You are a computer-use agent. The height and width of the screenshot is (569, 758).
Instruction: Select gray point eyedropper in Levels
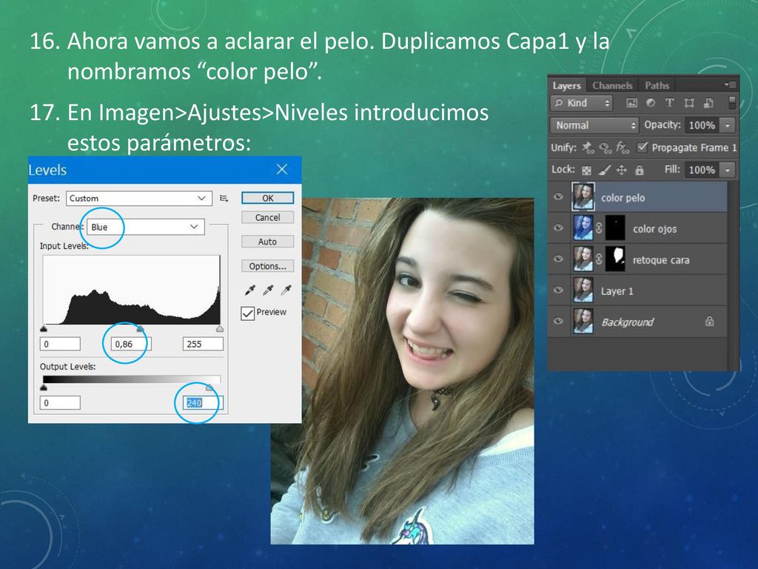tap(268, 290)
